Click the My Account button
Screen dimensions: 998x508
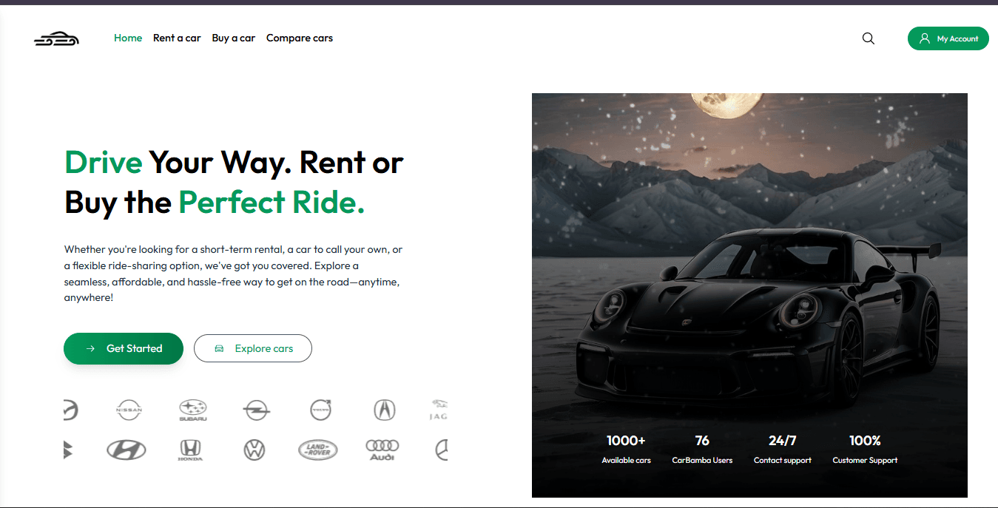[948, 38]
